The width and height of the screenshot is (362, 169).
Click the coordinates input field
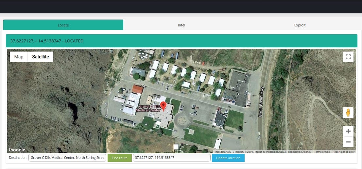[x=172, y=158]
